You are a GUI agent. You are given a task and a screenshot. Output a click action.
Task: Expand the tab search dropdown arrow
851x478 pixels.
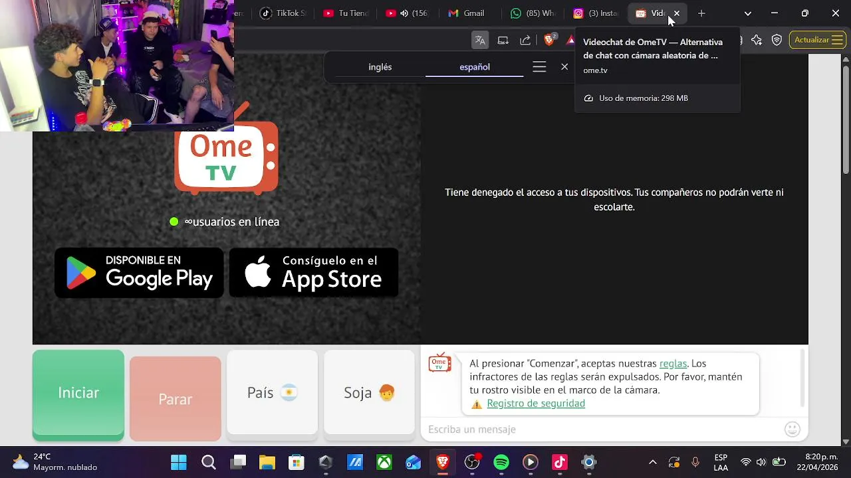coord(748,13)
